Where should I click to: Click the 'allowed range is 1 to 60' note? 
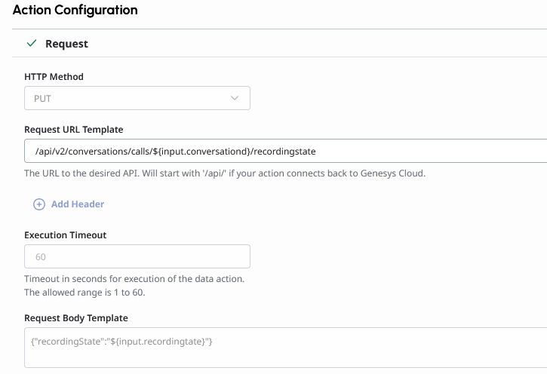coord(95,293)
